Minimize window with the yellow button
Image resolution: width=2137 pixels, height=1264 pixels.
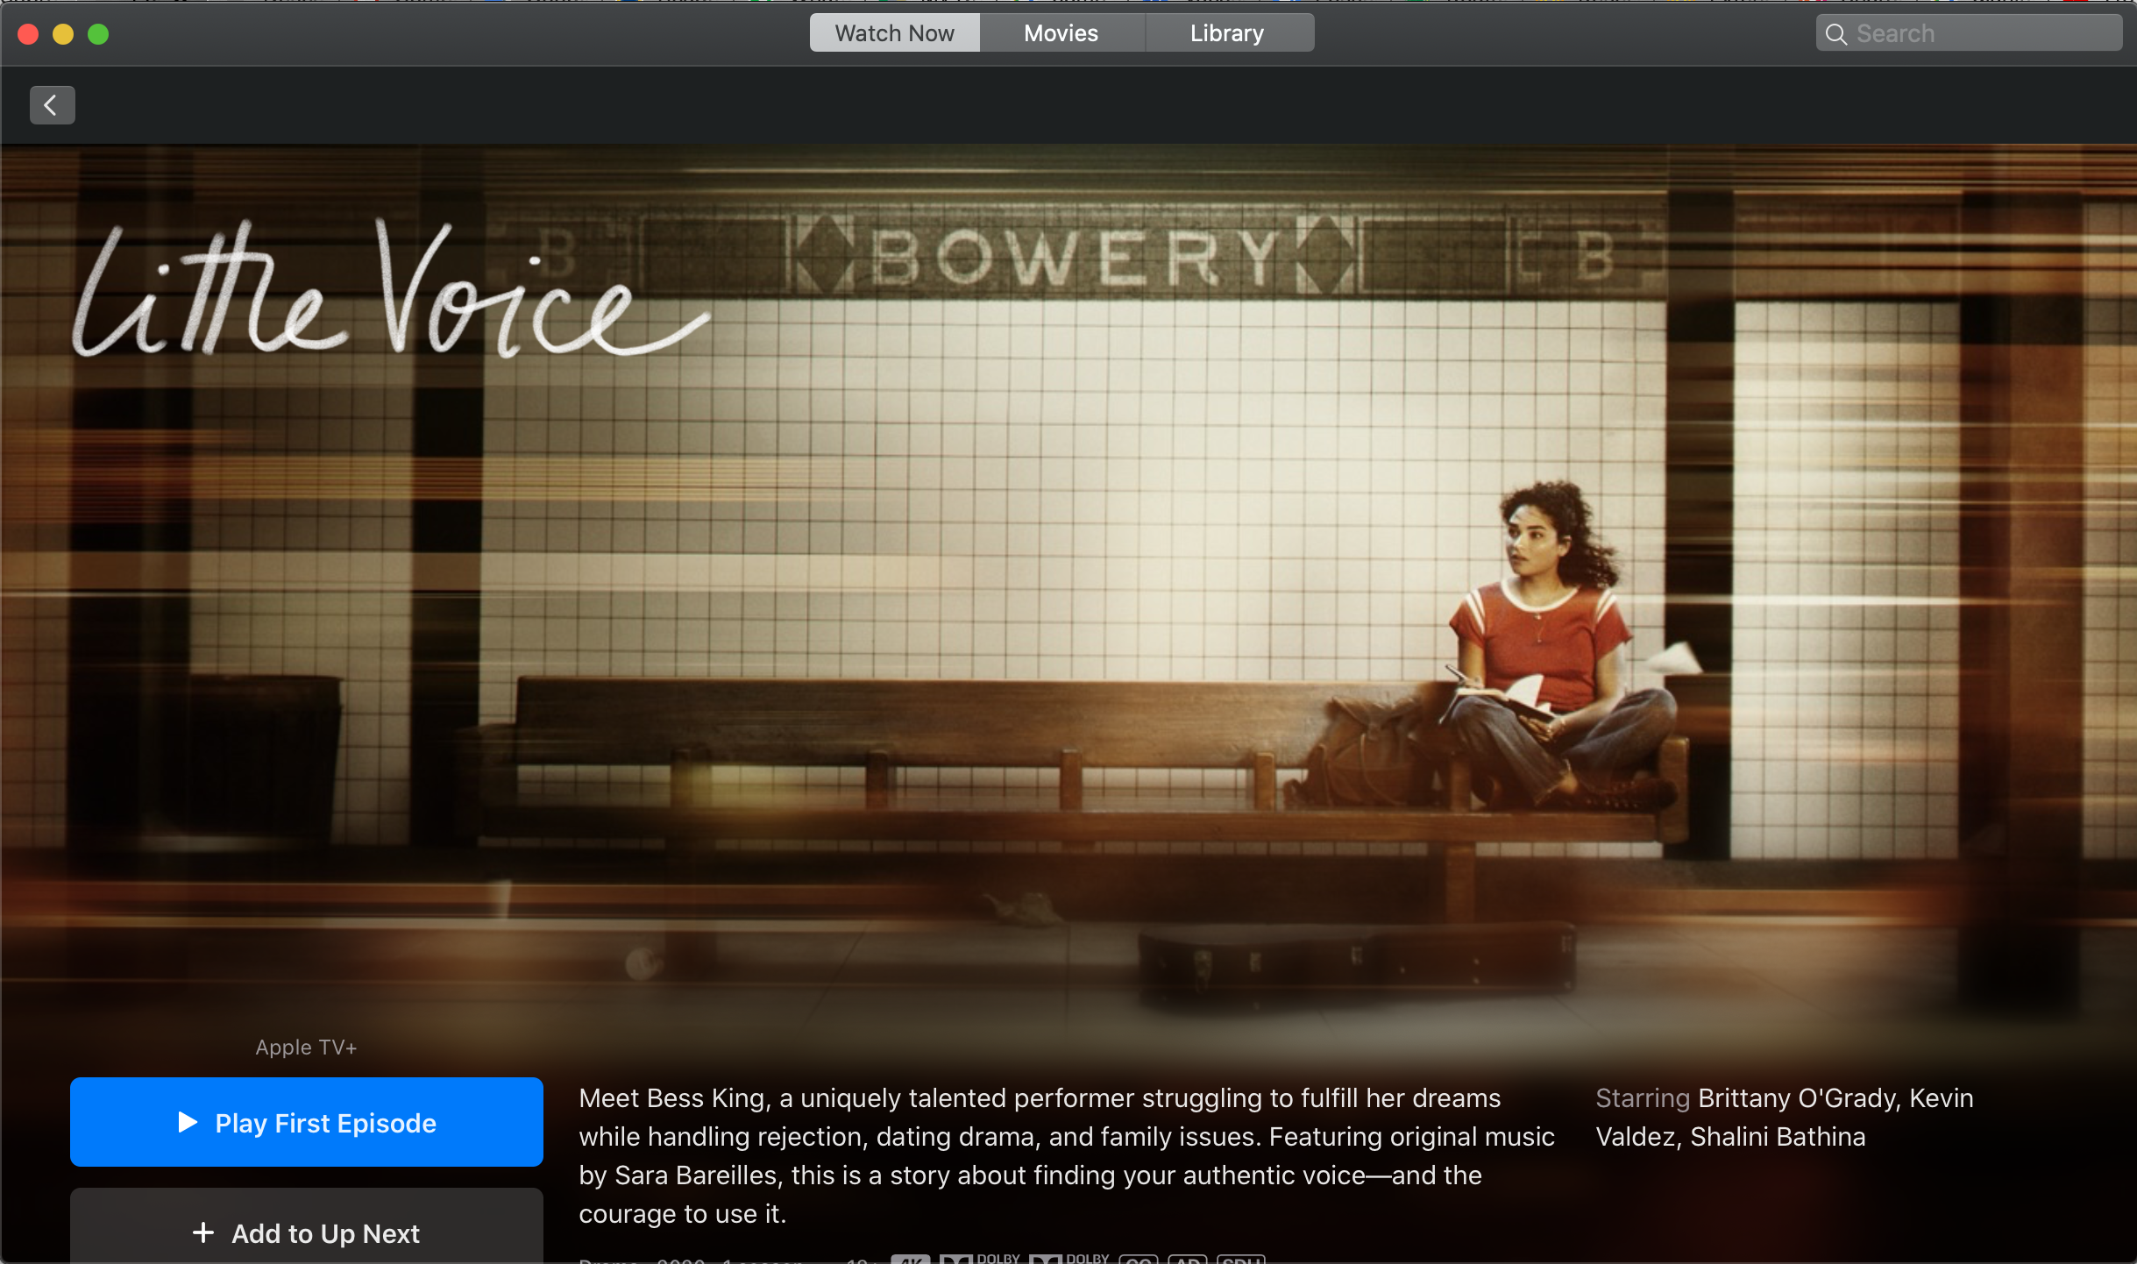pos(63,34)
